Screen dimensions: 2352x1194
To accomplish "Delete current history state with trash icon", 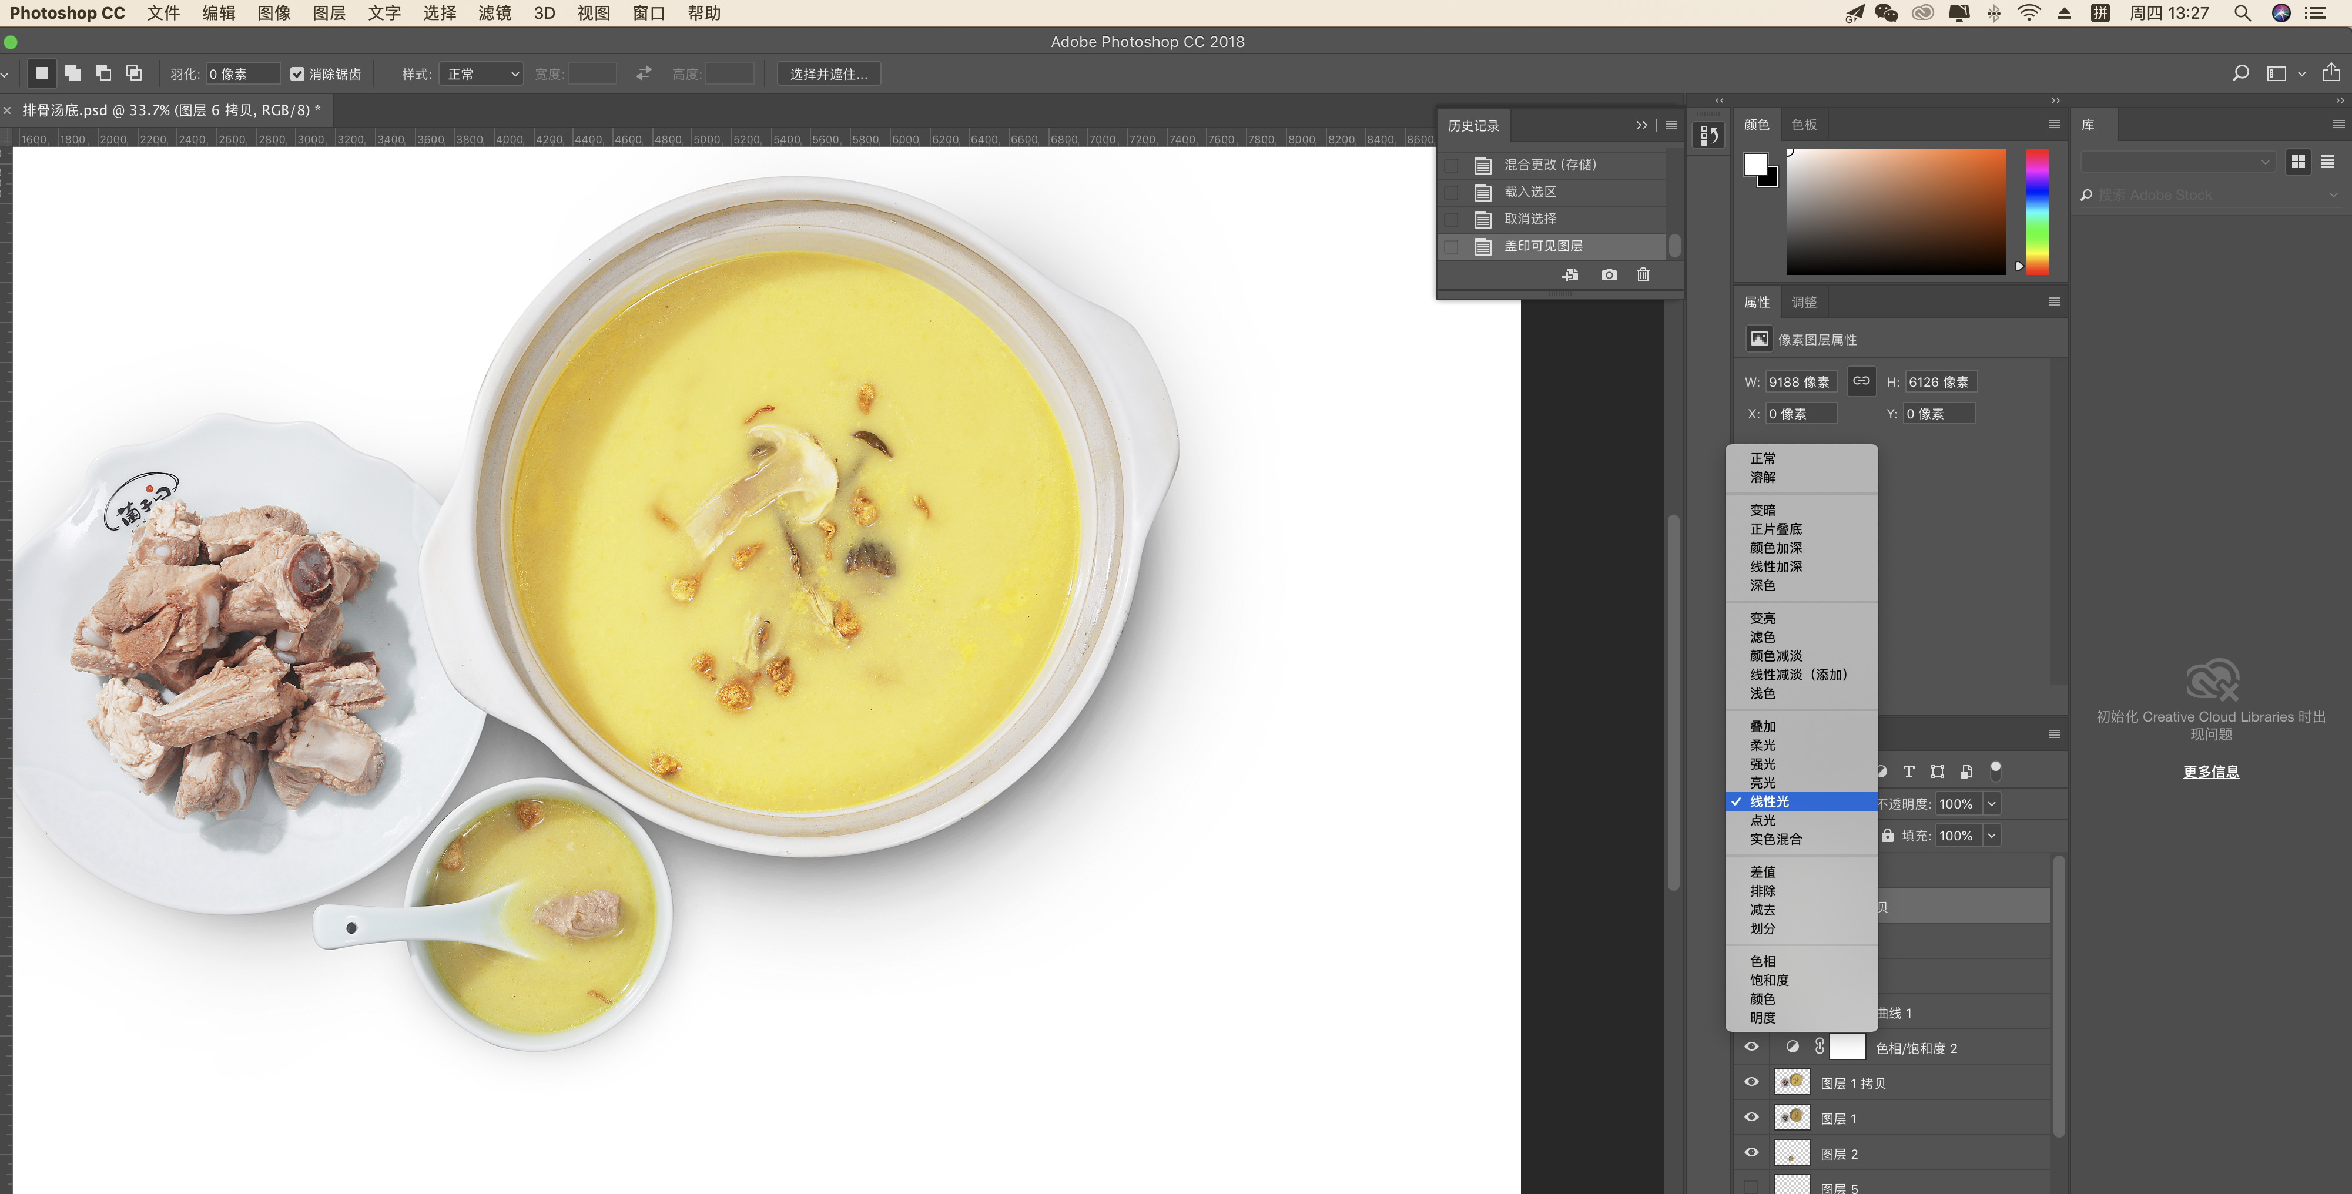I will coord(1643,275).
